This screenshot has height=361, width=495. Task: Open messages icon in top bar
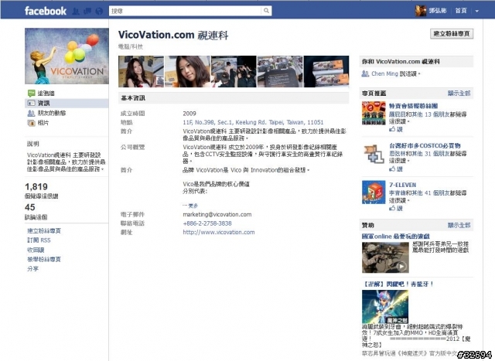87,12
